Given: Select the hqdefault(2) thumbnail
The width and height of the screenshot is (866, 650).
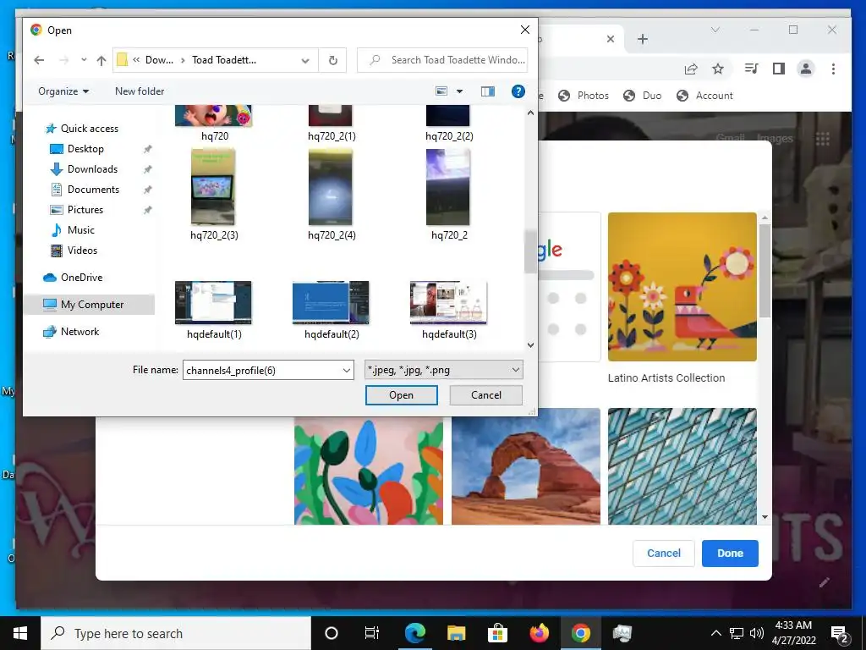Looking at the screenshot, I should point(331,302).
